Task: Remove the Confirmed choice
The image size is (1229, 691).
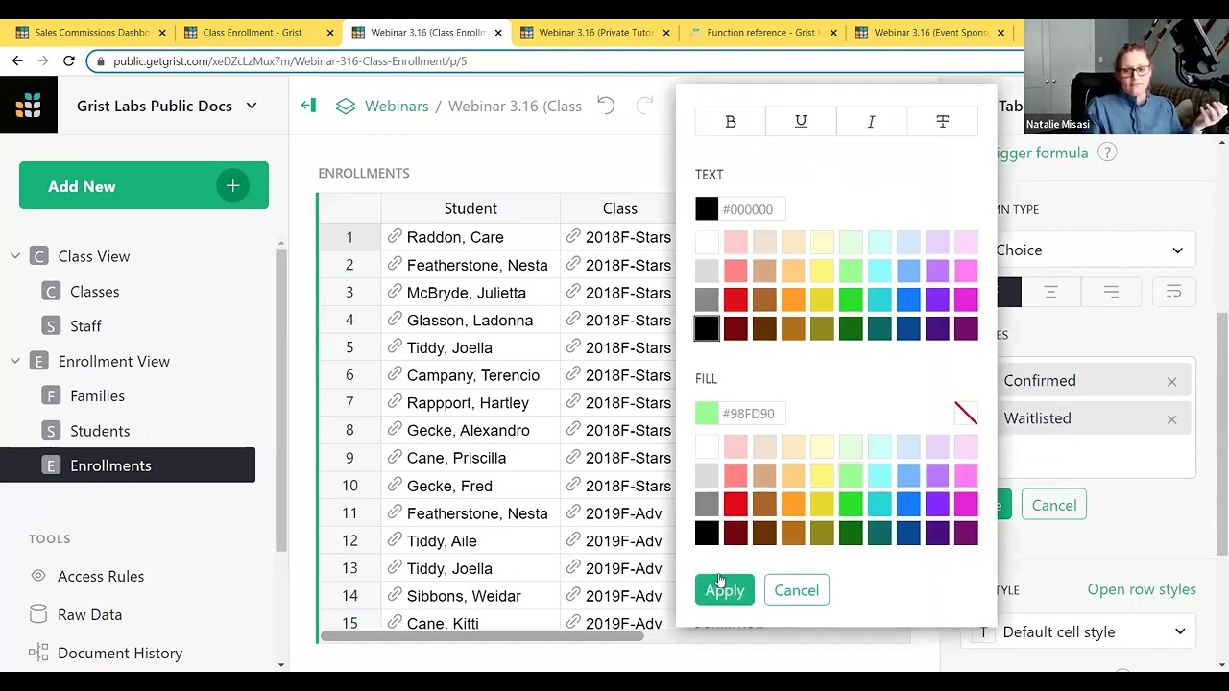Action: 1171,382
